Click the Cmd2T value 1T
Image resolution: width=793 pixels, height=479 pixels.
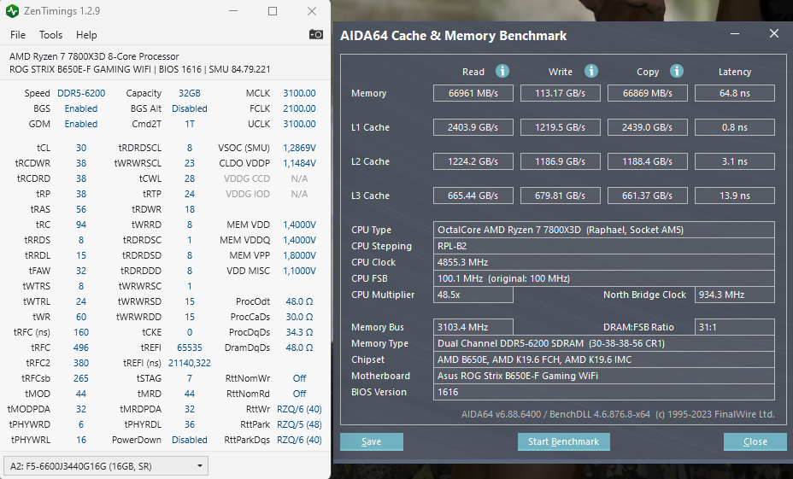(x=189, y=124)
